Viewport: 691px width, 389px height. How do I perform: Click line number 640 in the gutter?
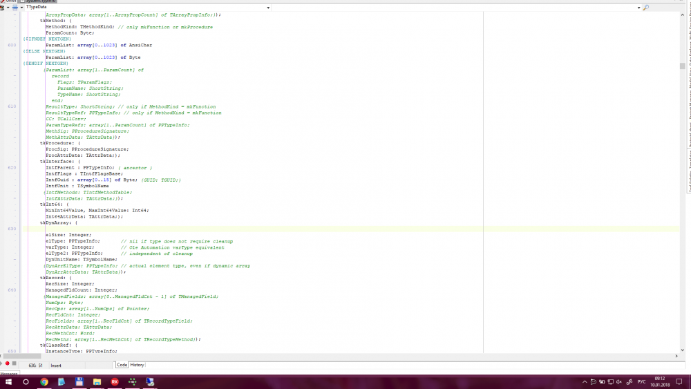(x=12, y=290)
